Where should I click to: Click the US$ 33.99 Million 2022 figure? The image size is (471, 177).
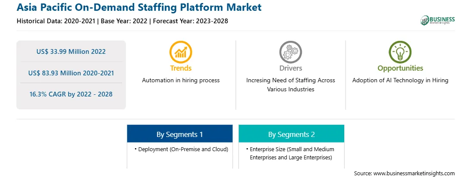click(71, 51)
